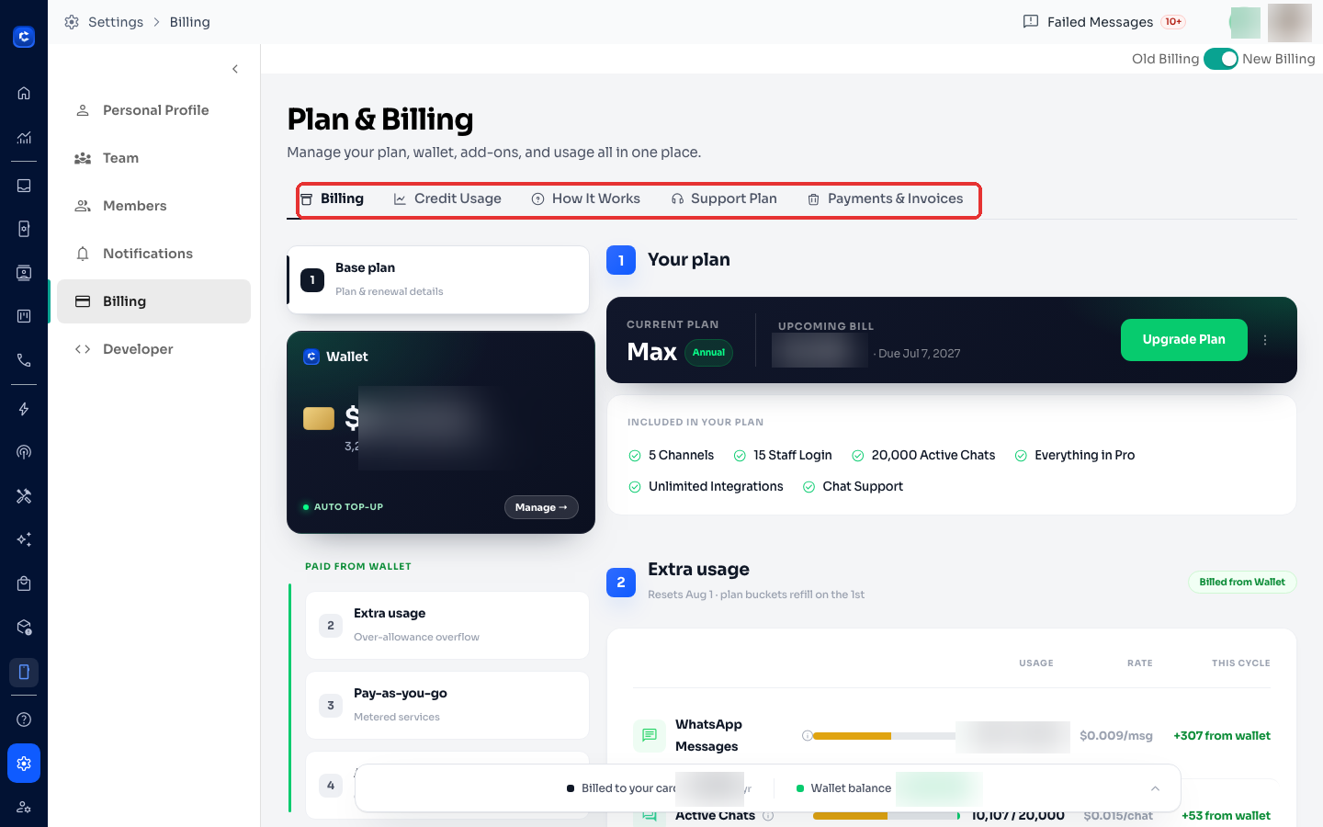Click the settings gear in breadcrumb
1323x827 pixels.
pos(72,22)
